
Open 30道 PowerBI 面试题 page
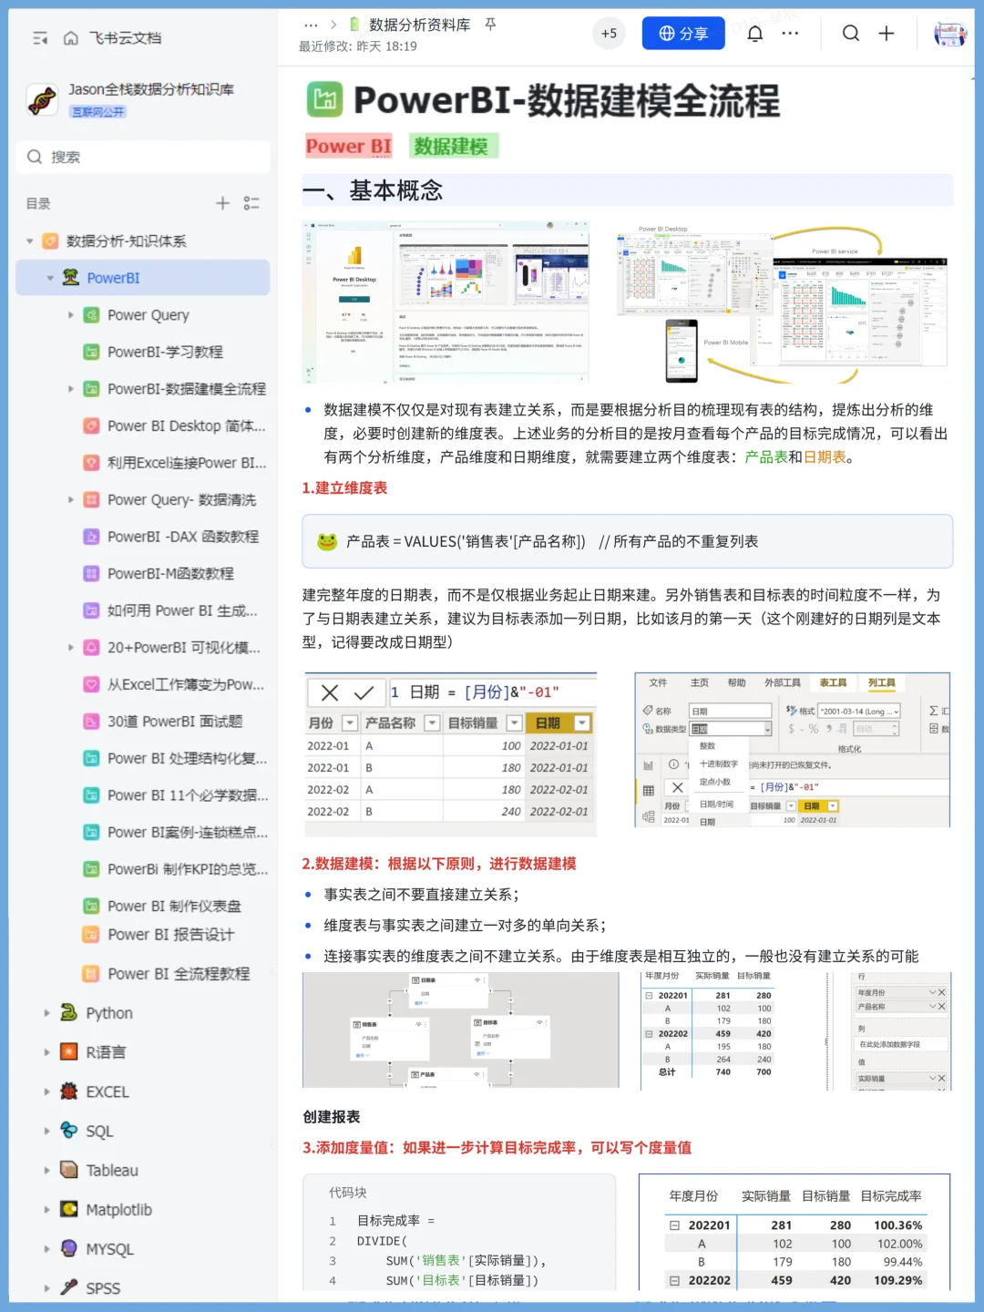coord(175,722)
